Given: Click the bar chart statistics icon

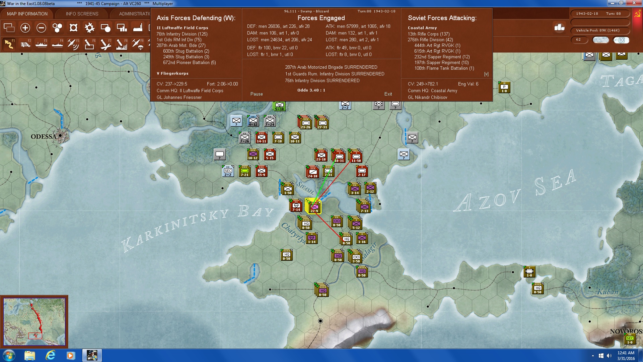Looking at the screenshot, I should [559, 27].
